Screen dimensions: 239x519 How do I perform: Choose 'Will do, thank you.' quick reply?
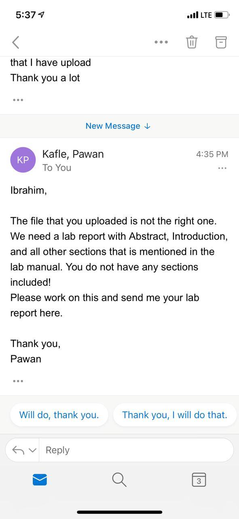(59, 415)
